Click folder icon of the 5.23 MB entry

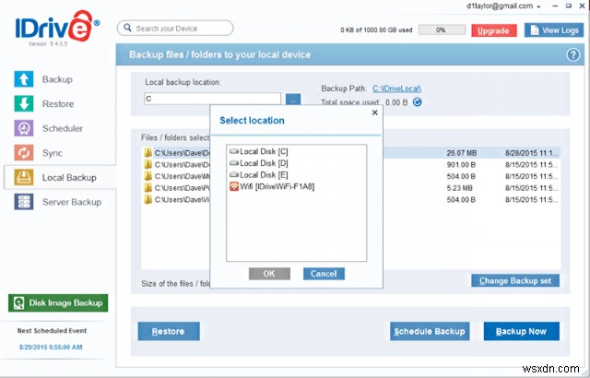pos(147,188)
